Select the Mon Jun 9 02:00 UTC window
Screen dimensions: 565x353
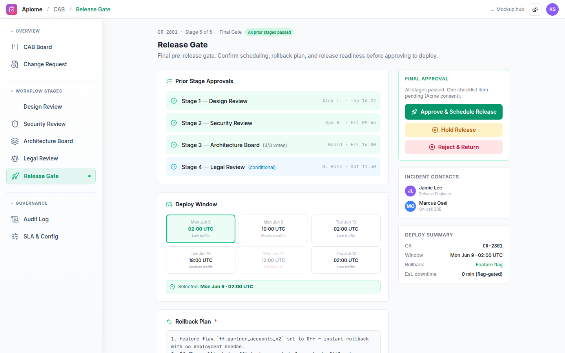pyautogui.click(x=200, y=229)
